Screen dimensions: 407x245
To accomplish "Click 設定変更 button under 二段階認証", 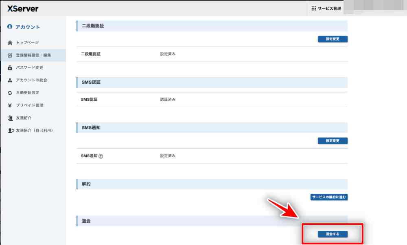I will pyautogui.click(x=333, y=39).
